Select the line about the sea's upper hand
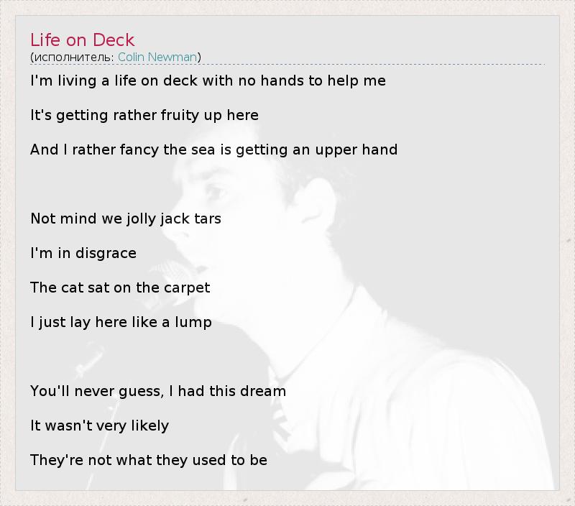 tap(213, 149)
